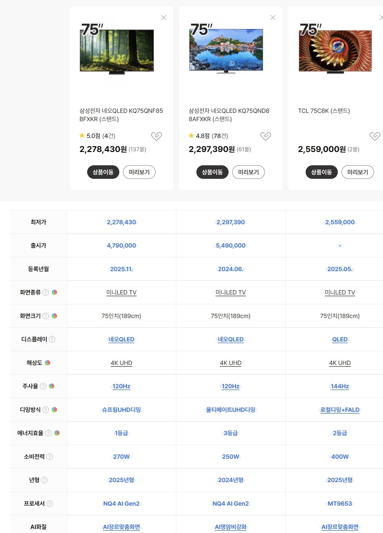Screen dimensions: 383x533
Task: Open help for 프로세서 row
Action: click(x=50, y=504)
